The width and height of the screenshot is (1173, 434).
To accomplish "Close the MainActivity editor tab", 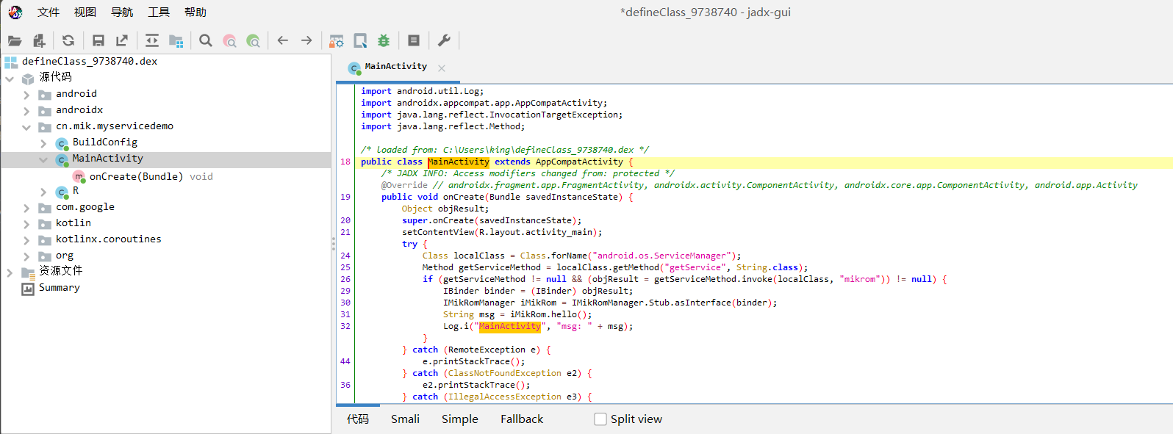I will (442, 68).
